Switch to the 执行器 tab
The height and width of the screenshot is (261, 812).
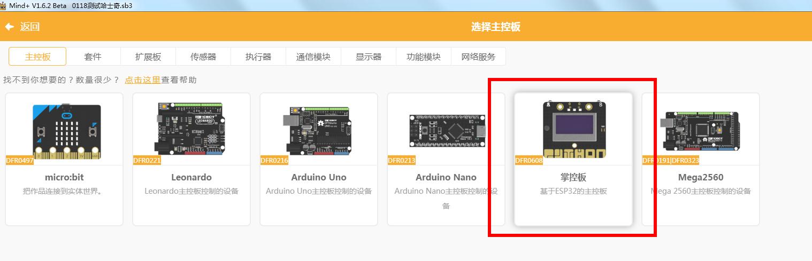tap(258, 57)
